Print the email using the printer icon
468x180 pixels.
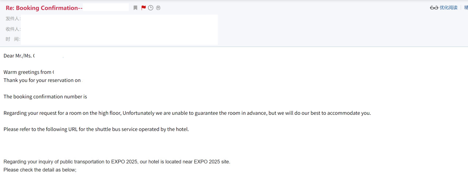(x=158, y=8)
